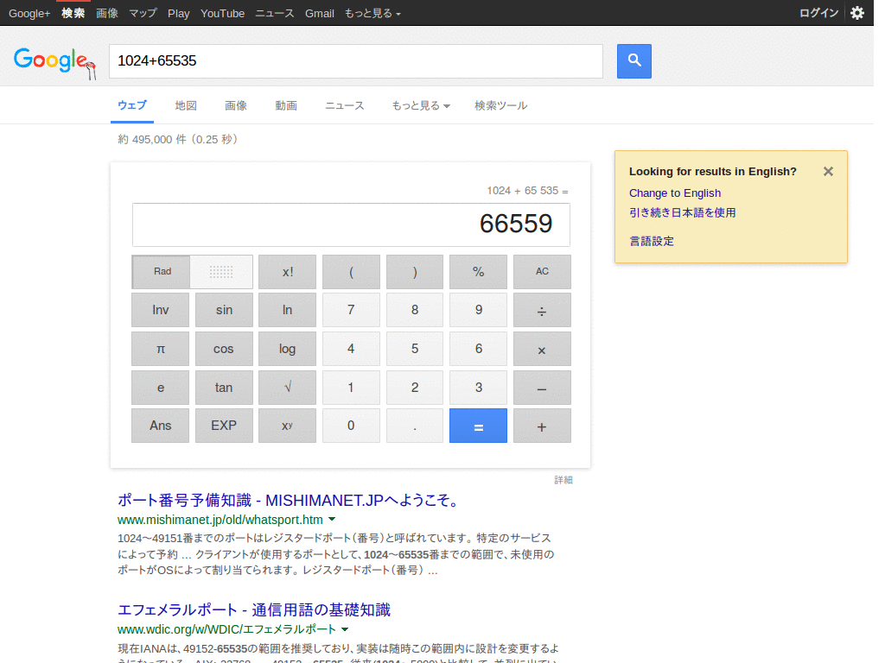Click 引き続き日本語を使用 link

(x=683, y=212)
